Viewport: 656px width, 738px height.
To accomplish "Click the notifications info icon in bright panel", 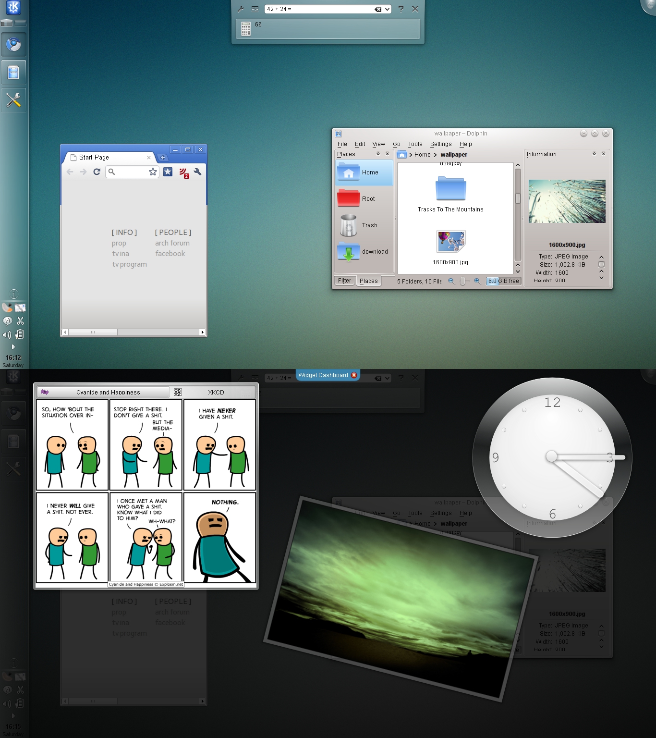I will click(x=14, y=294).
